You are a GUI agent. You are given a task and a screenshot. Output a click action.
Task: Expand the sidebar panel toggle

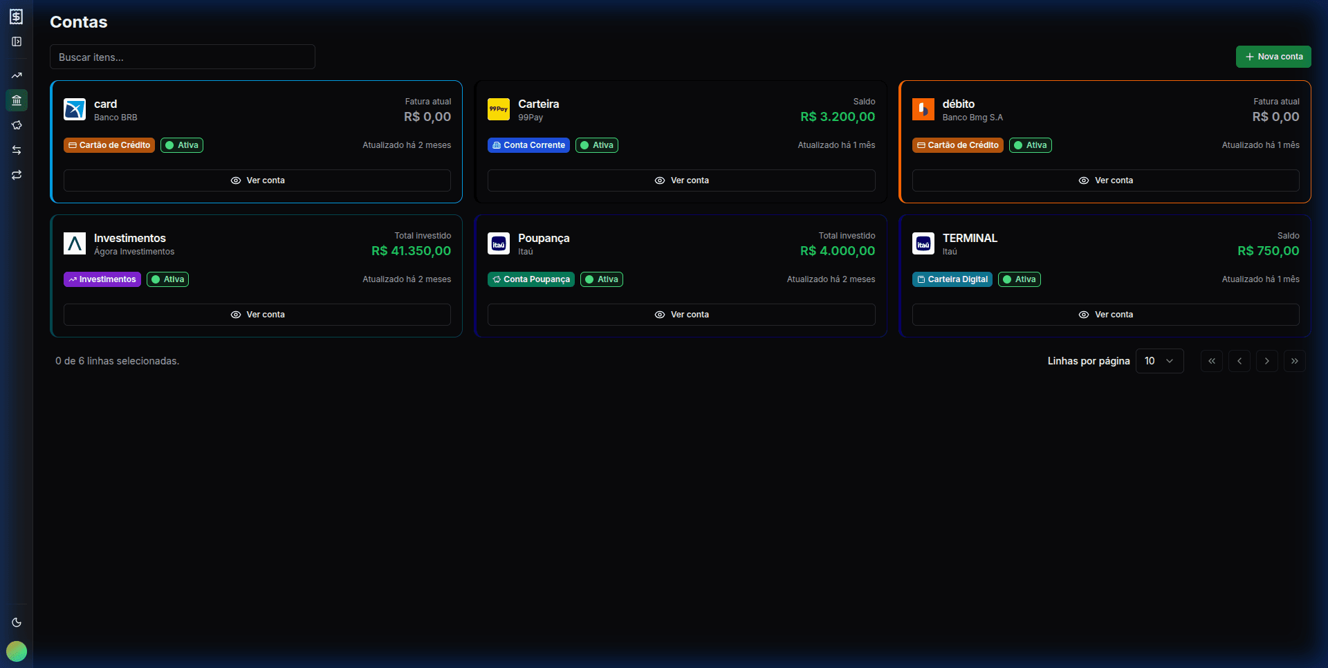coord(17,41)
